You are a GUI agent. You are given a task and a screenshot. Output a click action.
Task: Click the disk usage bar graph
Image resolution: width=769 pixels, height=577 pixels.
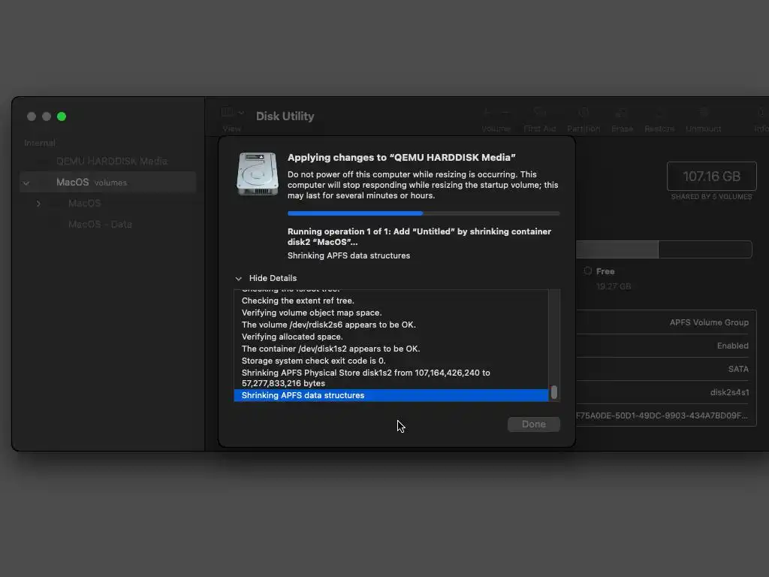pyautogui.click(x=664, y=249)
